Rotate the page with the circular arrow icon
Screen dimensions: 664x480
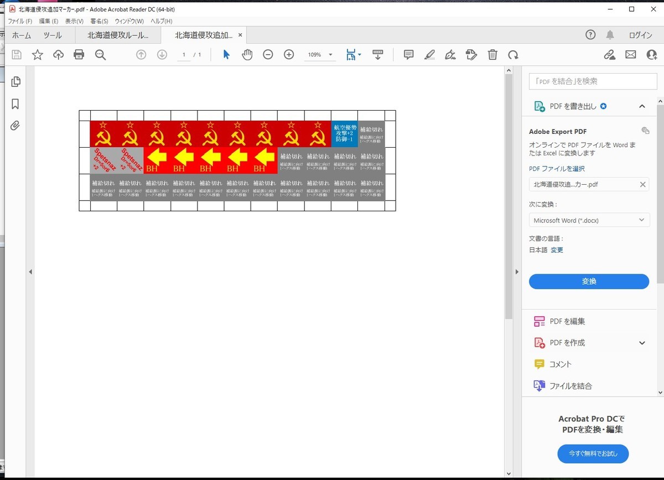coord(513,55)
